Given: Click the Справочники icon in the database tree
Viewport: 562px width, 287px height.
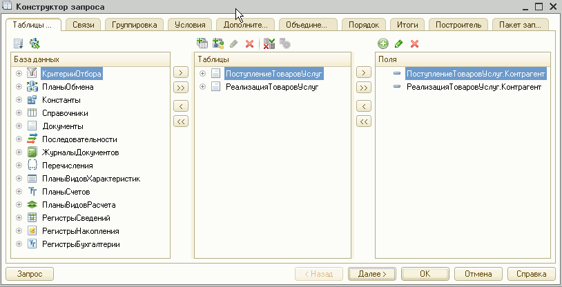Looking at the screenshot, I should [32, 113].
